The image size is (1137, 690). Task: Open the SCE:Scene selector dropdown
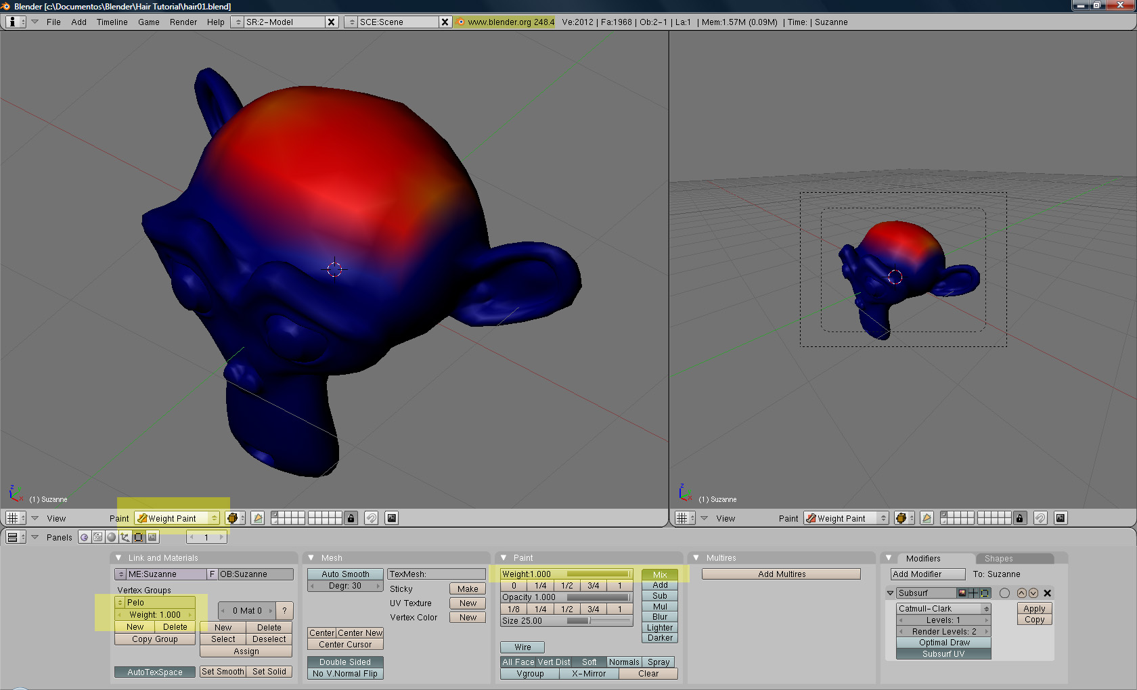(351, 22)
